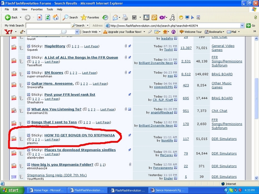Screen dimensions: 259x194
Task: Open the My Web Search button dropdown arrow
Action: [x=88, y=25]
